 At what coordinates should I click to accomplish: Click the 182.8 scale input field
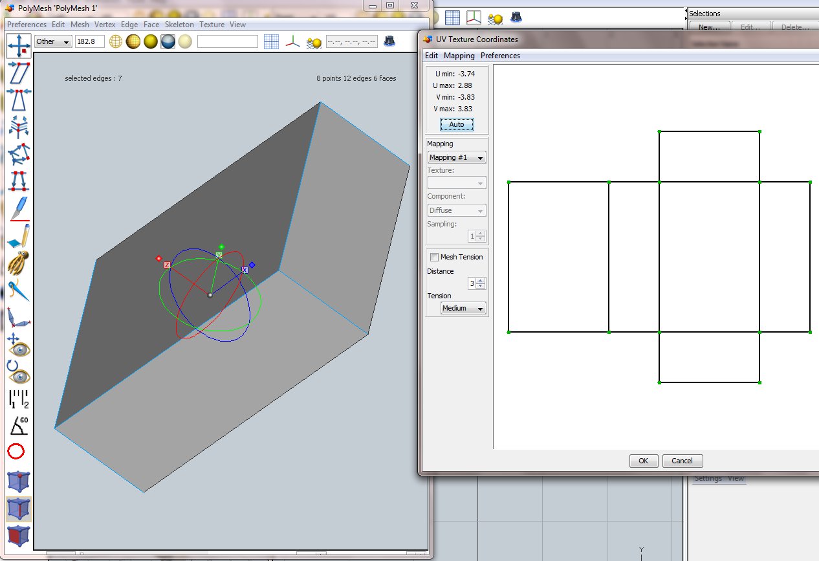tap(90, 41)
